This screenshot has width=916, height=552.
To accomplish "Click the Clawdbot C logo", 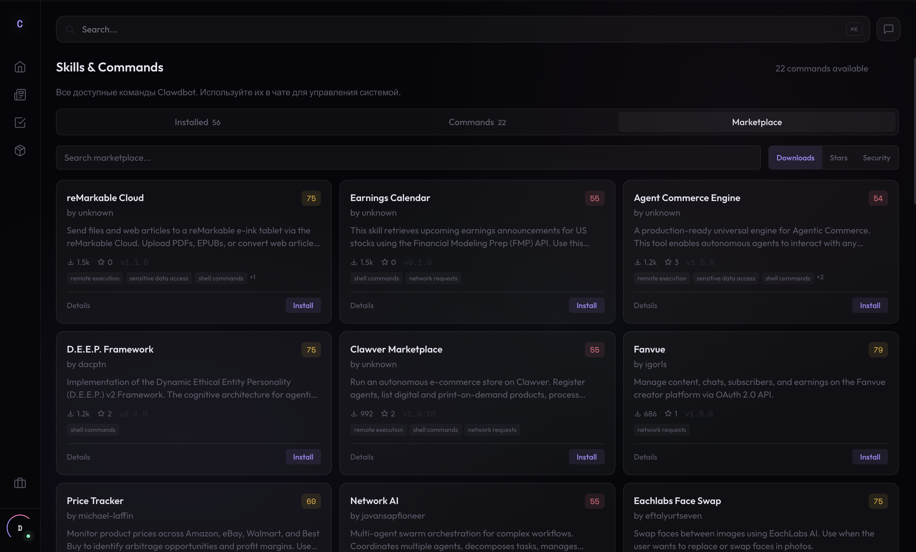I will point(20,24).
